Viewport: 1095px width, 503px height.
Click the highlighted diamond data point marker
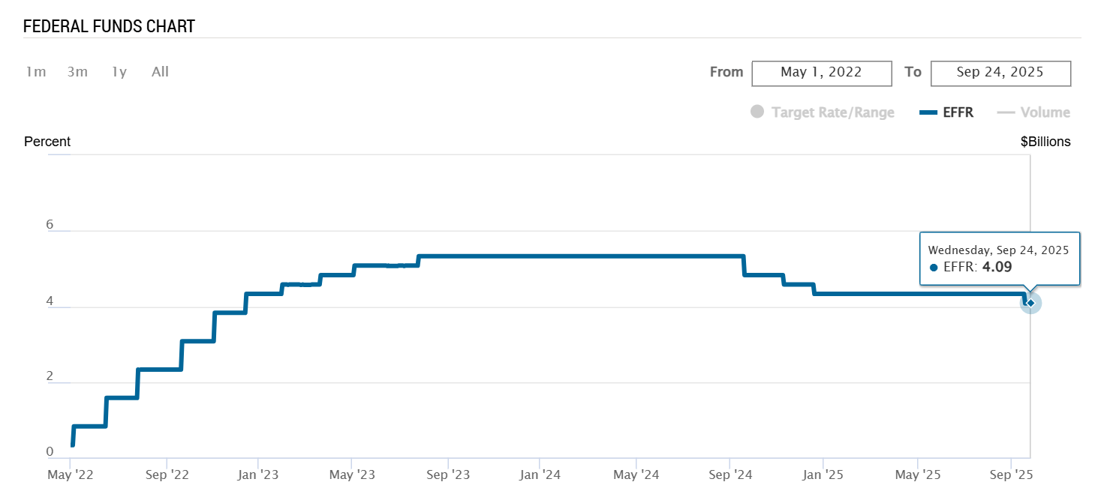pyautogui.click(x=1030, y=303)
